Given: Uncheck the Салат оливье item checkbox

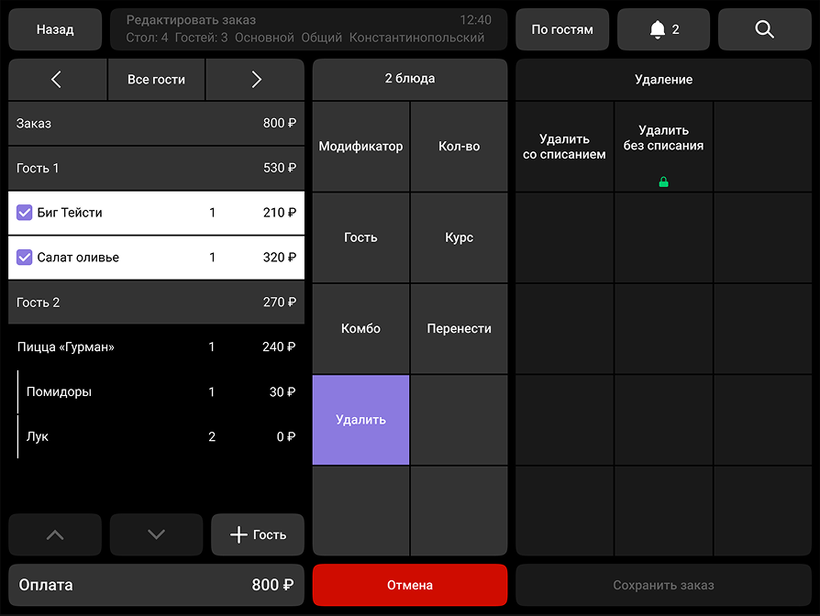Looking at the screenshot, I should point(25,258).
